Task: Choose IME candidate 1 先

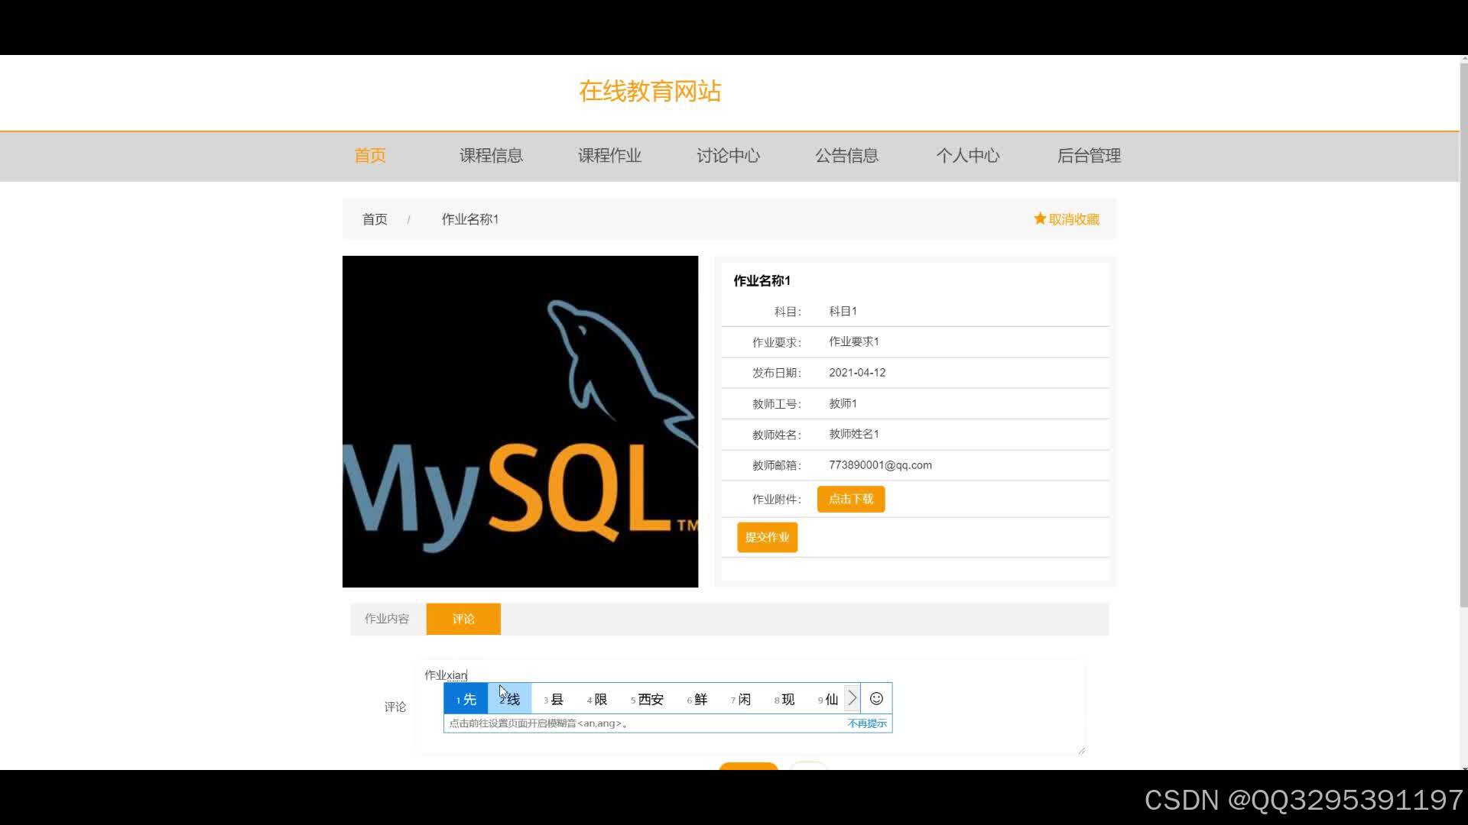Action: point(466,699)
